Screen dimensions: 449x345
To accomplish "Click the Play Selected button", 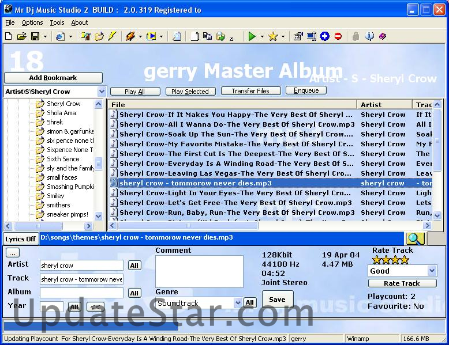I will [x=190, y=92].
